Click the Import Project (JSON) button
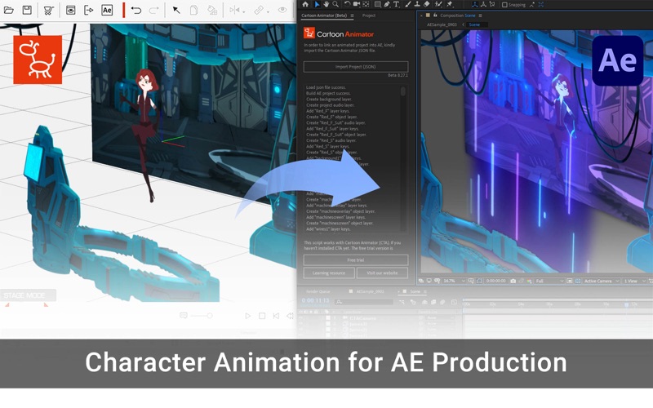653x408 pixels. point(356,67)
